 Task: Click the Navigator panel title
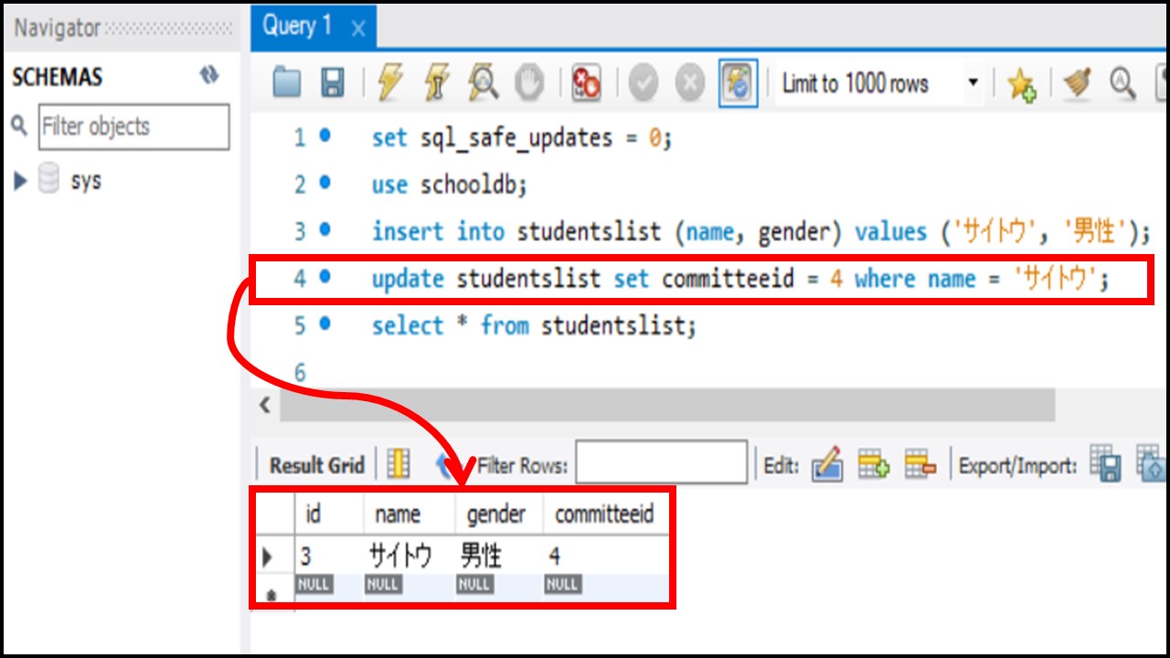[57, 28]
